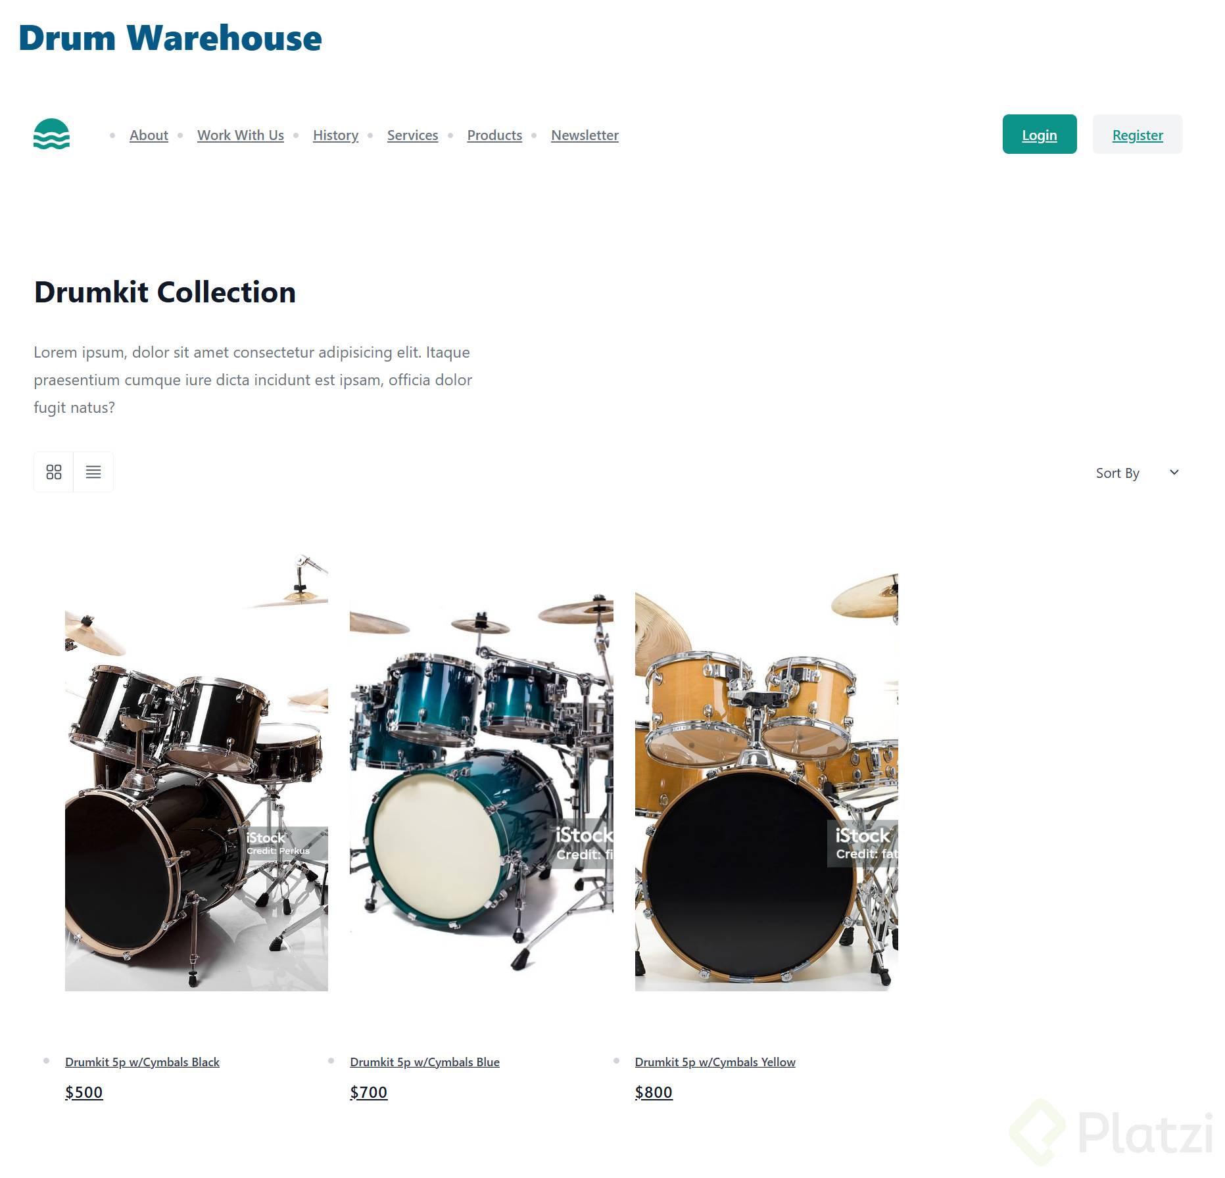The width and height of the screenshot is (1225, 1178).
Task: Open the History nav link
Action: coord(335,135)
